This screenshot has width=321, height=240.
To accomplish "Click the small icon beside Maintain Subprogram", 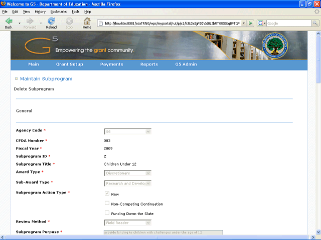I will [17, 78].
